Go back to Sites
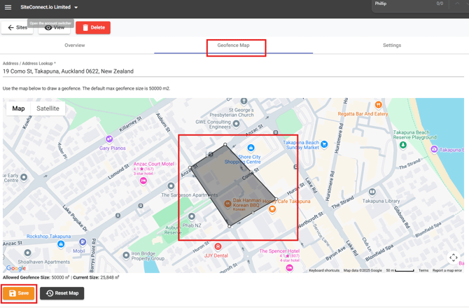 (17, 28)
